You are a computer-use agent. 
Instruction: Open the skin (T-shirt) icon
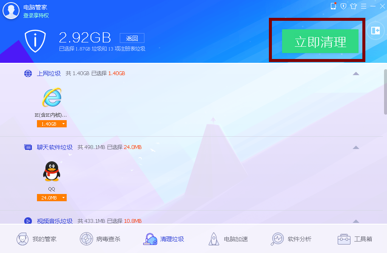tap(353, 6)
